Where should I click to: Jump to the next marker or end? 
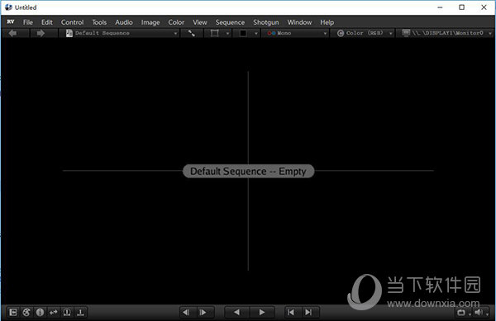pyautogui.click(x=308, y=312)
